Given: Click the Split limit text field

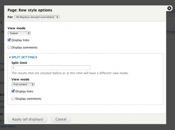Looking at the screenshot, I should click(x=51, y=68).
